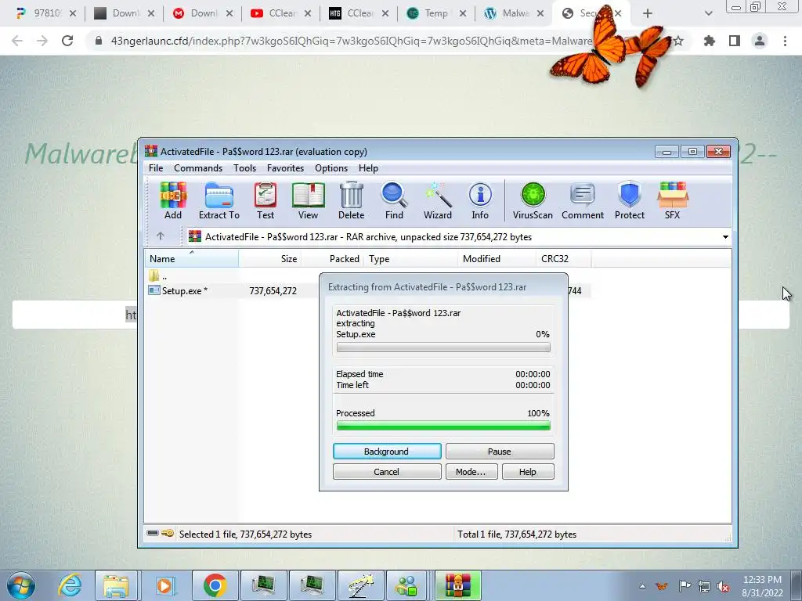Expand the archive path dropdown arrow
The height and width of the screenshot is (601, 802).
coord(725,236)
